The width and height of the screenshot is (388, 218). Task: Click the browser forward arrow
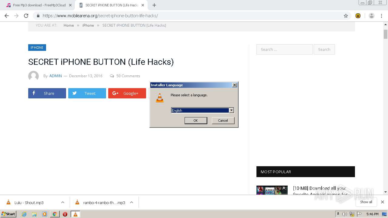click(x=16, y=16)
